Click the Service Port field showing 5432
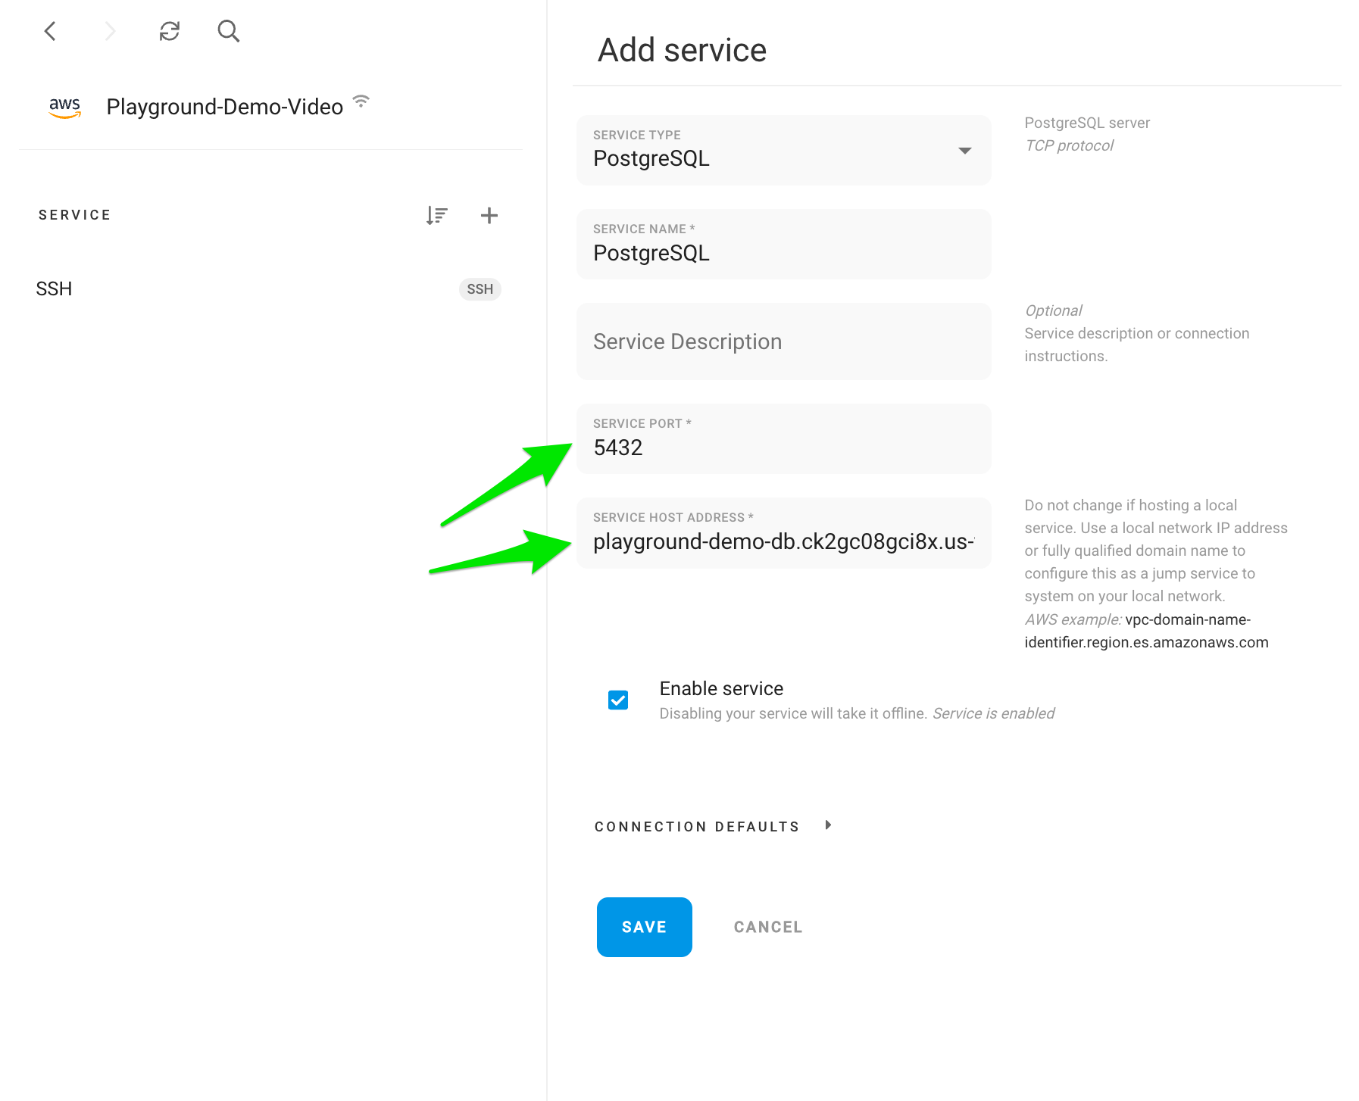The width and height of the screenshot is (1359, 1101). 783,438
